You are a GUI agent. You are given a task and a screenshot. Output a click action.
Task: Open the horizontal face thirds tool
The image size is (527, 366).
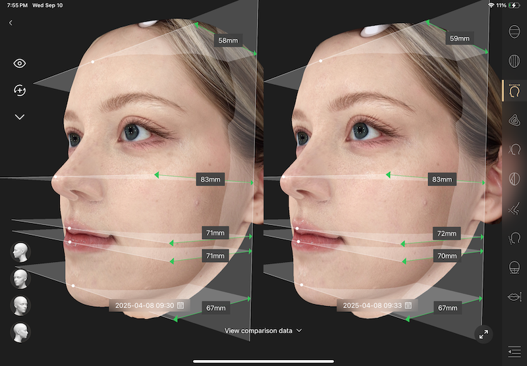coord(514,32)
